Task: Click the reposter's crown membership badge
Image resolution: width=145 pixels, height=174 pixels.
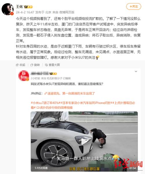Action: [x=53, y=74]
